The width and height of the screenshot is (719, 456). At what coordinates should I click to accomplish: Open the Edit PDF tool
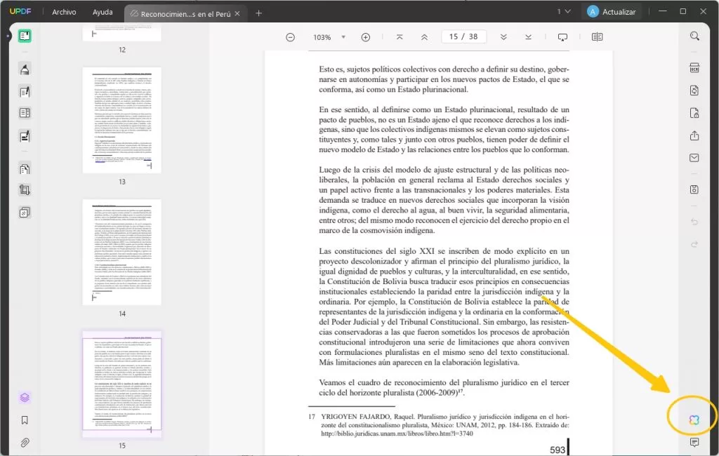pyautogui.click(x=25, y=92)
